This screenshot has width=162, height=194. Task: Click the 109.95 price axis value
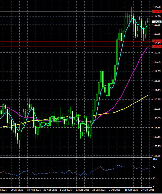click(157, 118)
